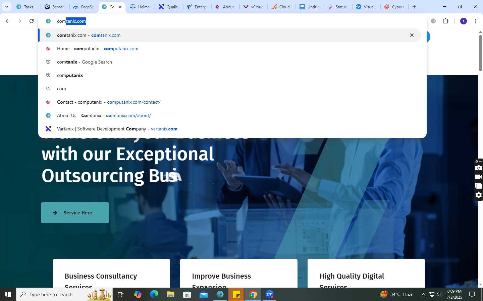Open Zoom from the taskbar
Viewport: 483px width, 301px height.
tap(269, 294)
